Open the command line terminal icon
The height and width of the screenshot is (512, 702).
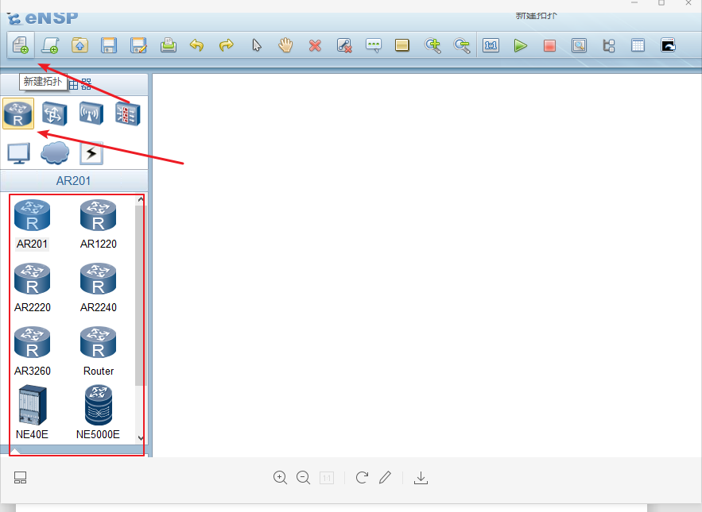click(x=668, y=45)
